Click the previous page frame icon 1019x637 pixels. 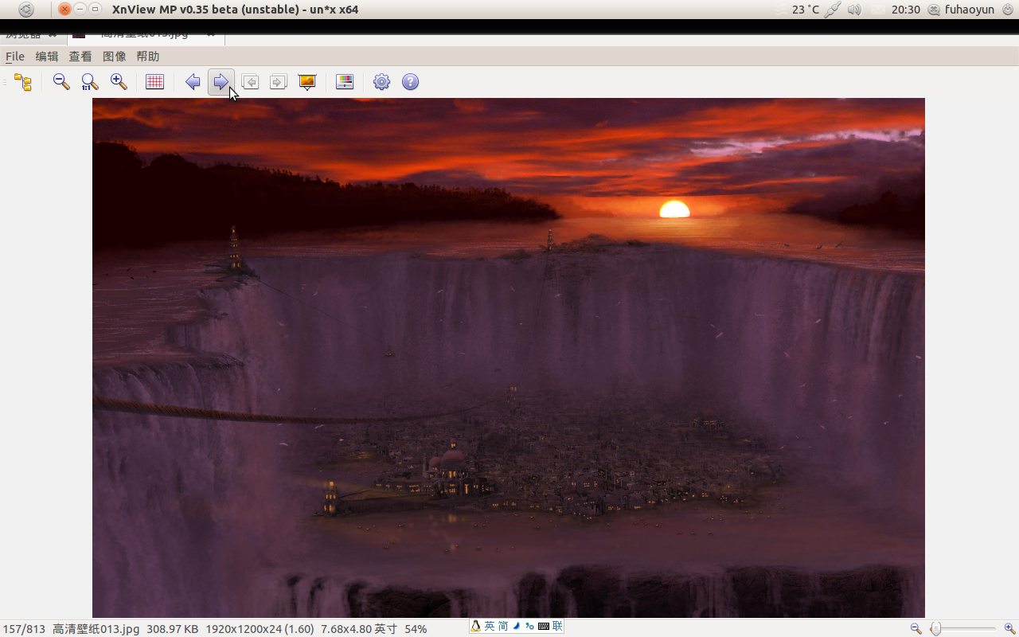pos(250,82)
